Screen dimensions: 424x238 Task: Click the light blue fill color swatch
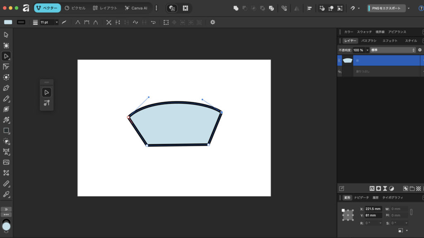tap(8, 22)
